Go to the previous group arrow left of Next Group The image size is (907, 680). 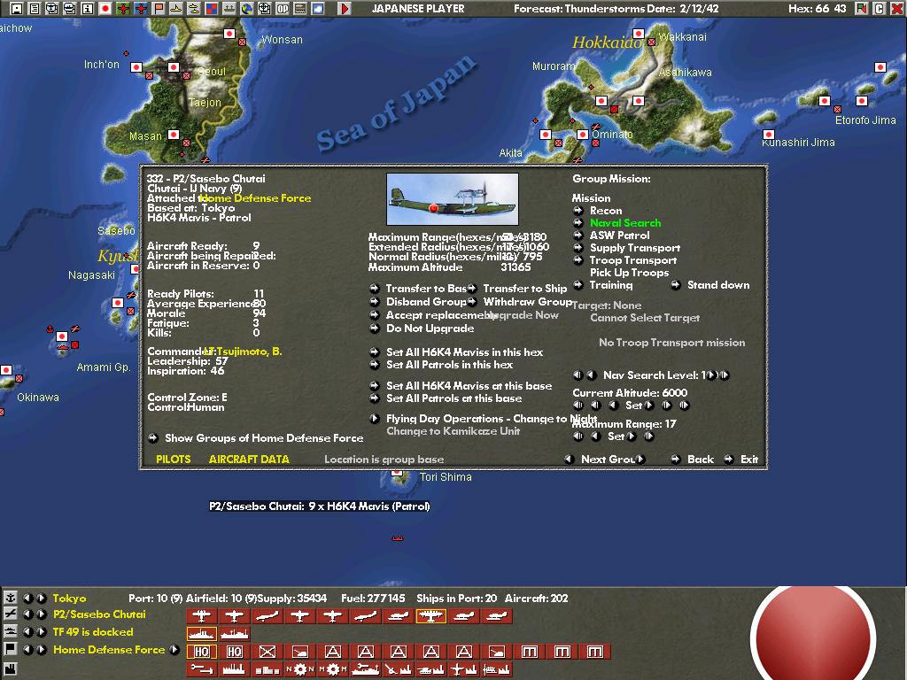(x=570, y=460)
